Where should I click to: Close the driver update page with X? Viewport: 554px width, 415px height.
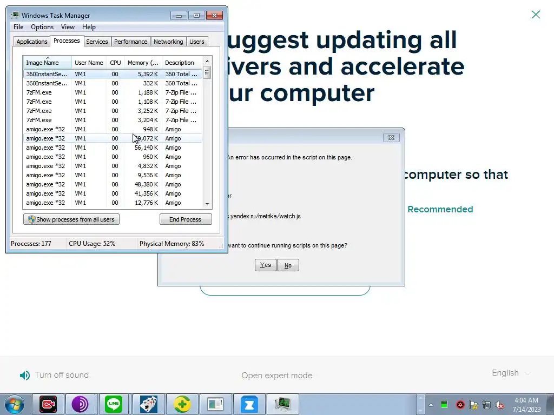(536, 15)
